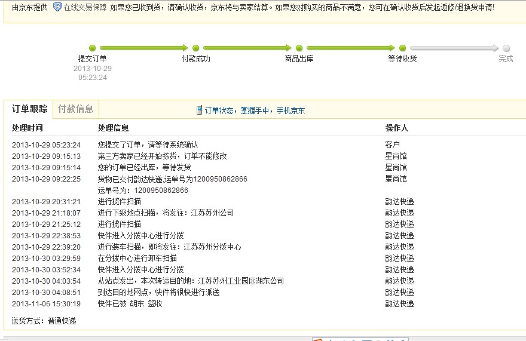Click the 处理时间 column header
Screen dimensions: 526x341
pos(27,128)
